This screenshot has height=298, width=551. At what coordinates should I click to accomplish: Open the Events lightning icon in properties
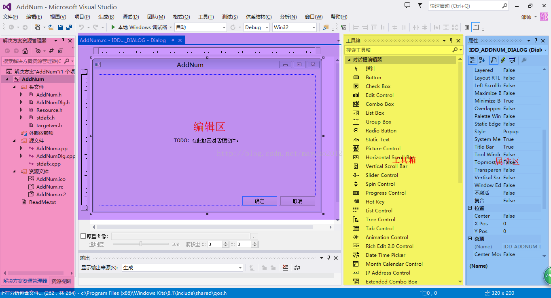(503, 60)
